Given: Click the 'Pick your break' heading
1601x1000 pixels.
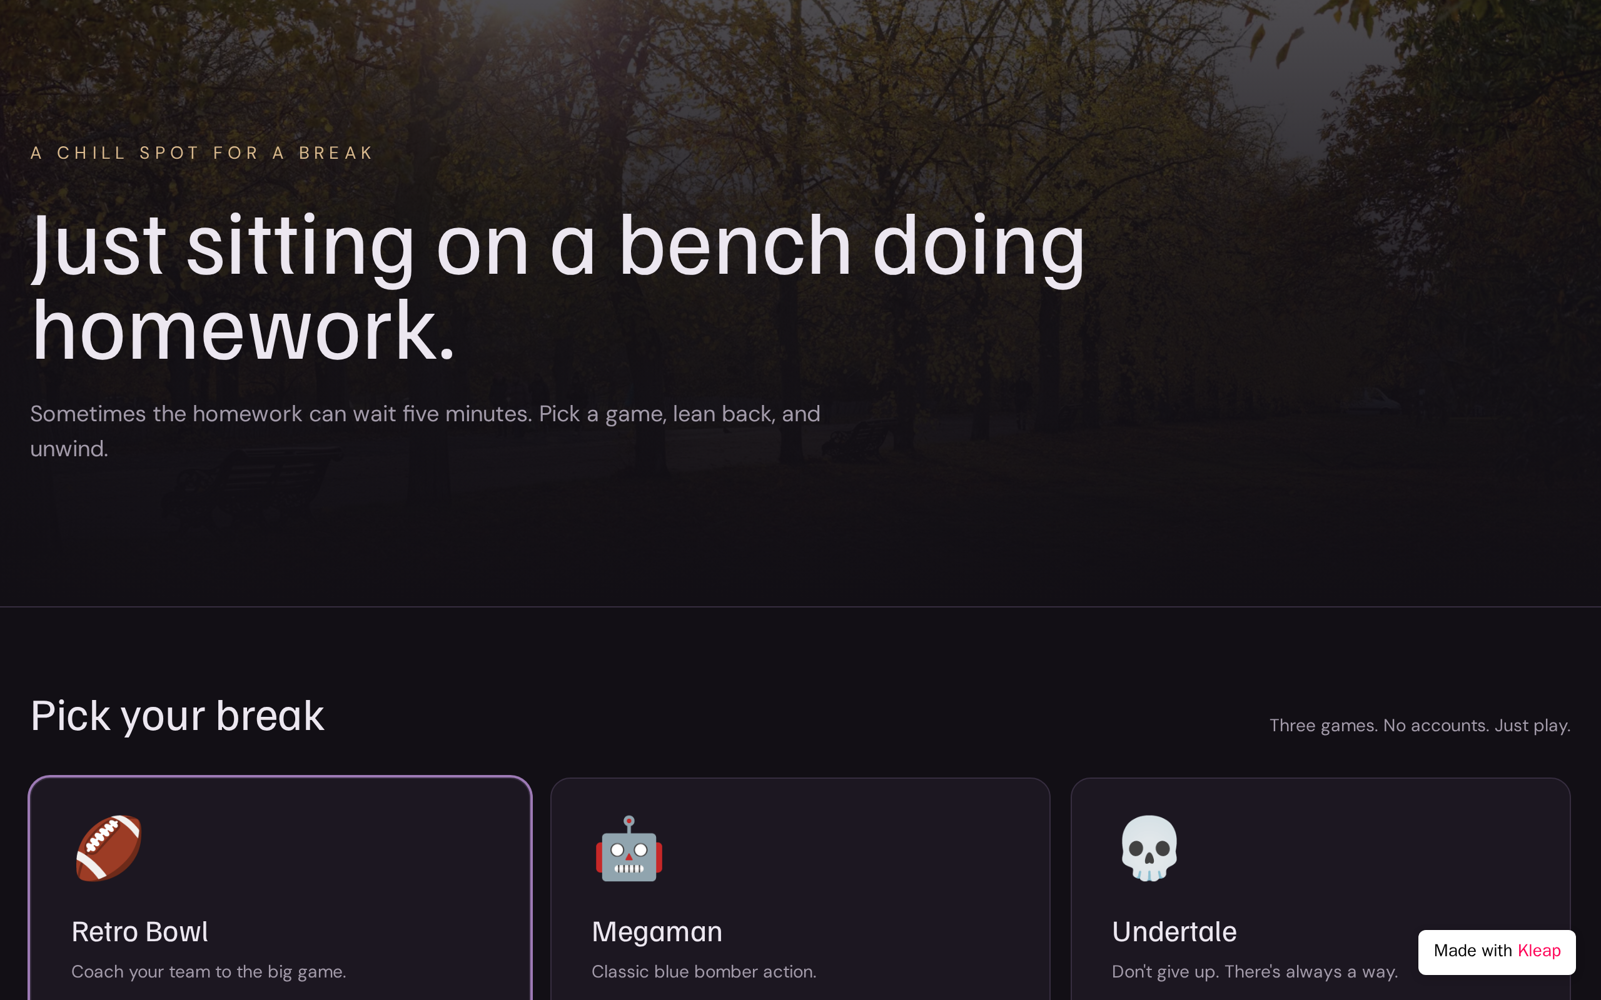Looking at the screenshot, I should (178, 716).
